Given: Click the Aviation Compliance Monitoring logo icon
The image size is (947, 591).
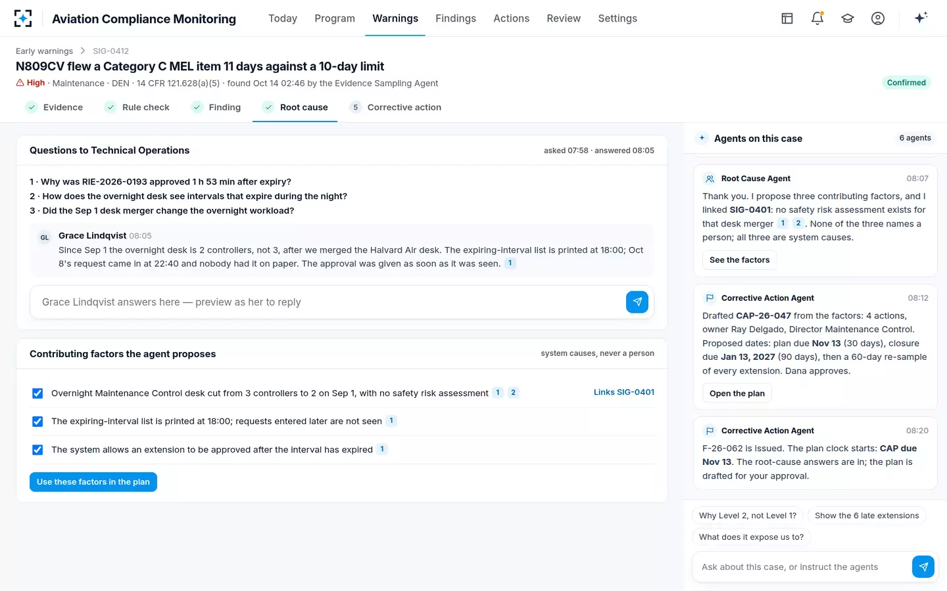Looking at the screenshot, I should 23,18.
